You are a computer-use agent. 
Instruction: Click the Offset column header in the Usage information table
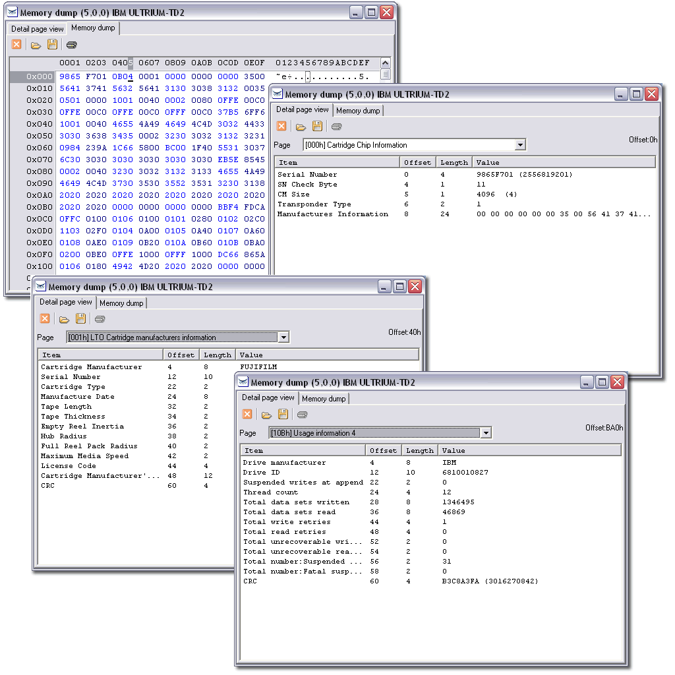coord(383,451)
